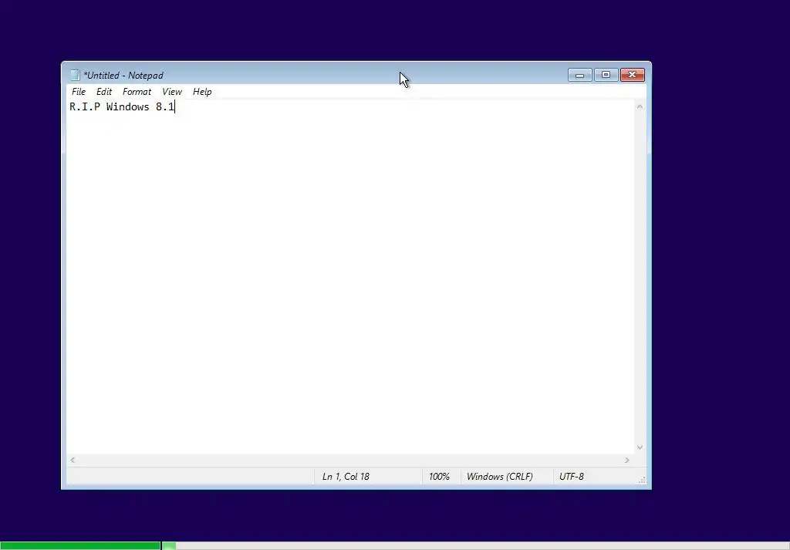Viewport: 790px width, 550px height.
Task: Minimize the Notepad window
Action: [x=580, y=75]
